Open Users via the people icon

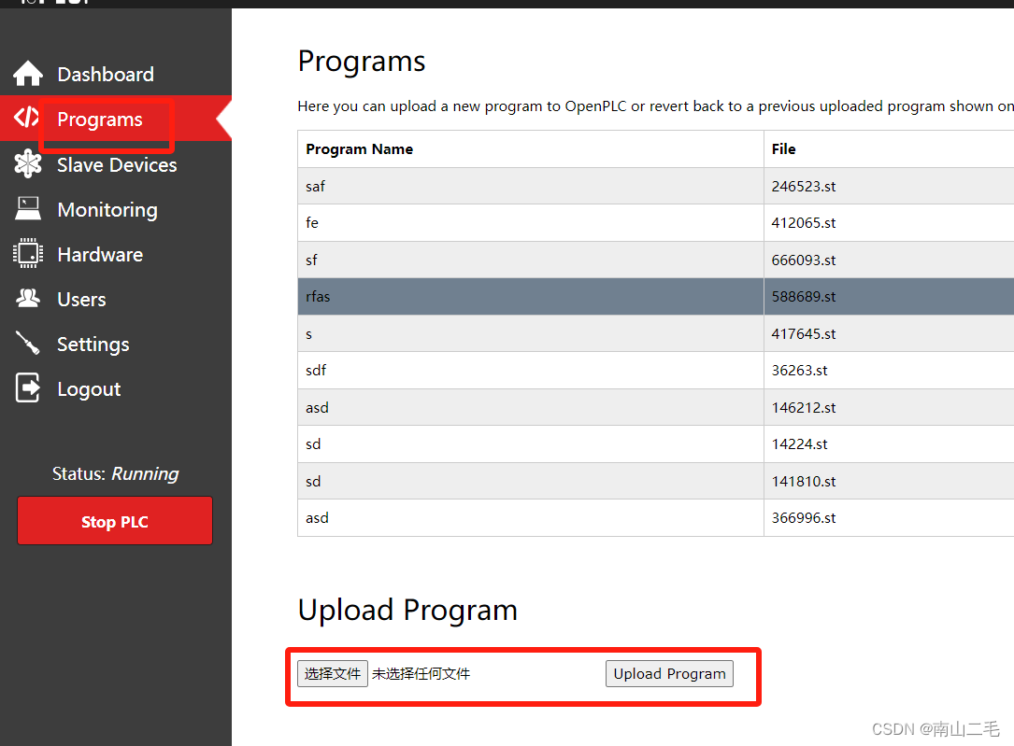[x=25, y=299]
